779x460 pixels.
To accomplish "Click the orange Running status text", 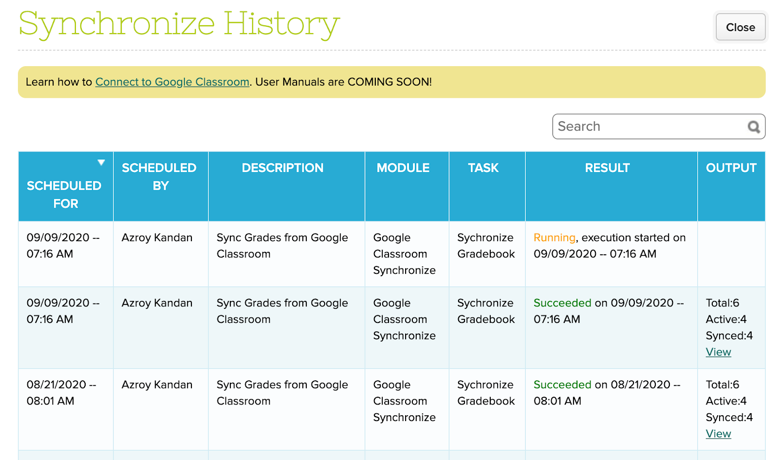I will 554,238.
